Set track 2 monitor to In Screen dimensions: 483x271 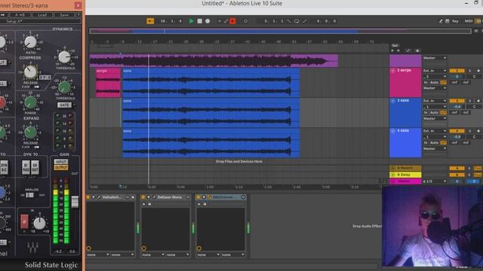coord(426,83)
